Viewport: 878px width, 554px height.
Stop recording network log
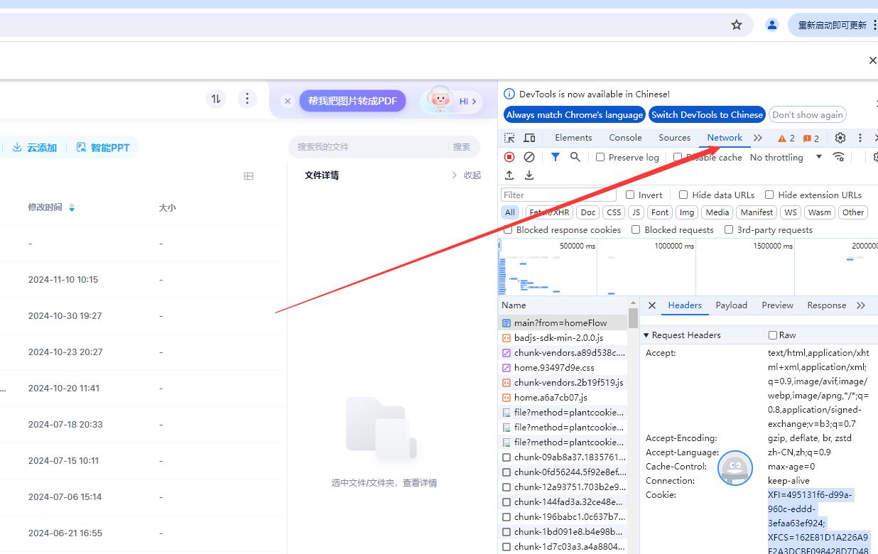(x=509, y=157)
